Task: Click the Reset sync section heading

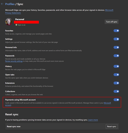Action: [12, 114]
